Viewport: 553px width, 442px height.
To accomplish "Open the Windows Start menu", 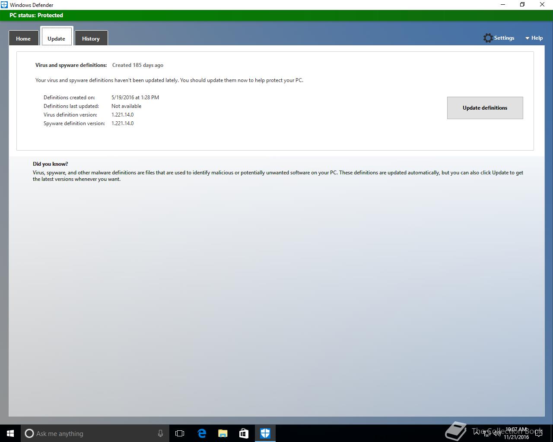I will pyautogui.click(x=10, y=433).
